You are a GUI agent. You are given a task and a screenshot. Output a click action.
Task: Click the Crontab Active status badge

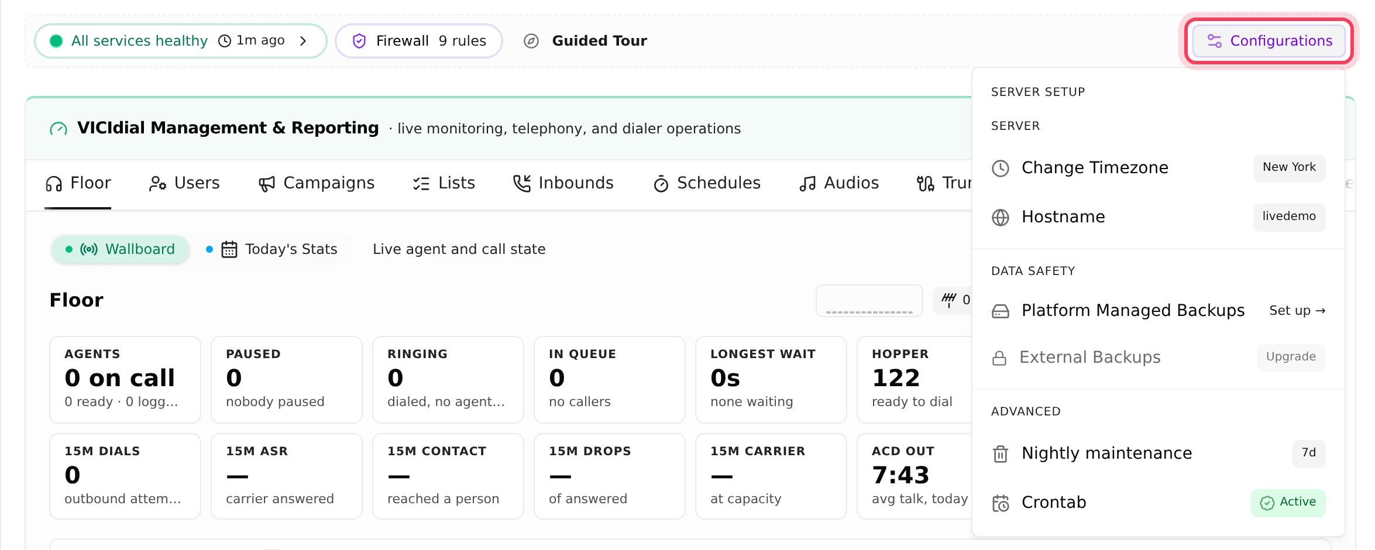tap(1288, 503)
